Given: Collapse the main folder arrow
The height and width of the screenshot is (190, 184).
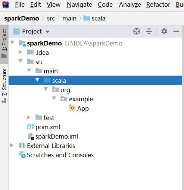Looking at the screenshot, I should click(x=29, y=70).
